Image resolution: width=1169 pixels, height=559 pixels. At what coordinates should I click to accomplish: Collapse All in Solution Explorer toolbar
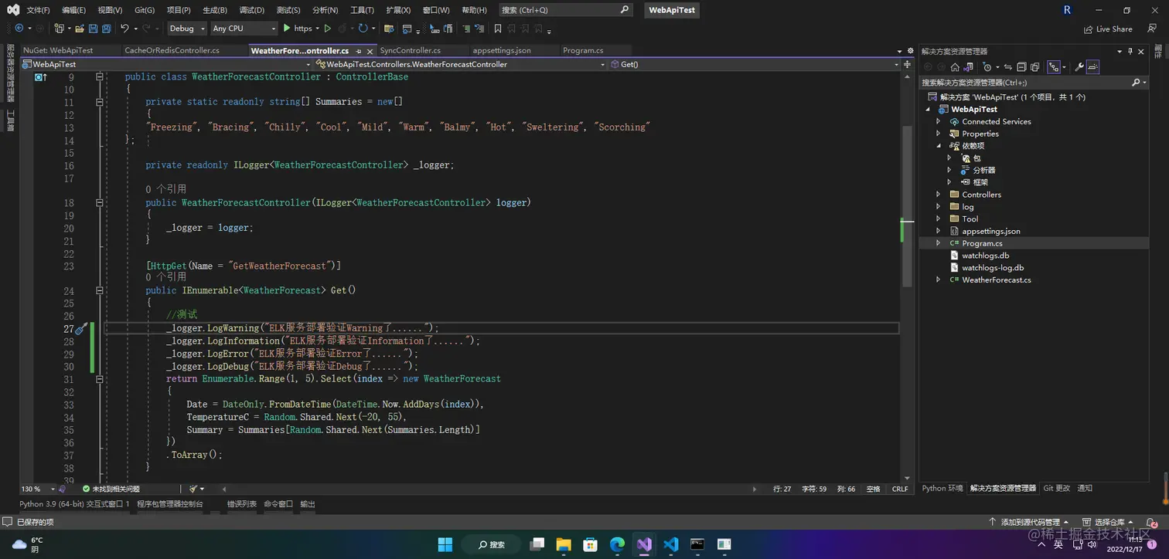click(x=1021, y=67)
